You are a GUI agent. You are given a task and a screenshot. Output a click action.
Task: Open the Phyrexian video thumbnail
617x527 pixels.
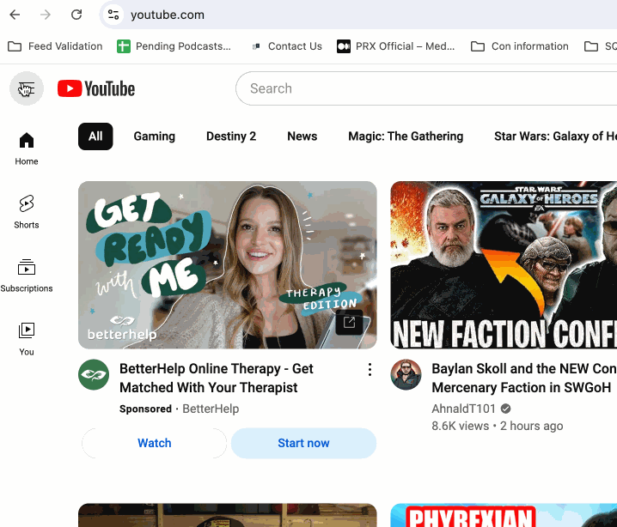coord(504,515)
